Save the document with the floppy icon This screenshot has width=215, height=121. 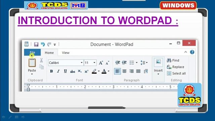coord(36,44)
